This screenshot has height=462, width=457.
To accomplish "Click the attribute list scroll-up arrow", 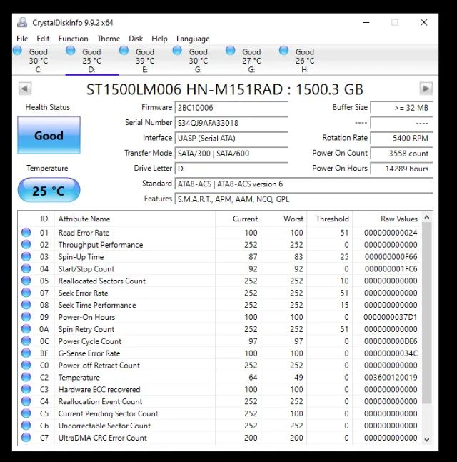I will click(426, 218).
